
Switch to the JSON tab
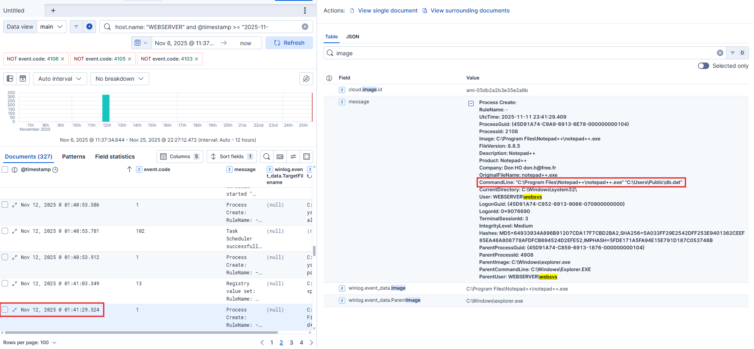pos(352,37)
